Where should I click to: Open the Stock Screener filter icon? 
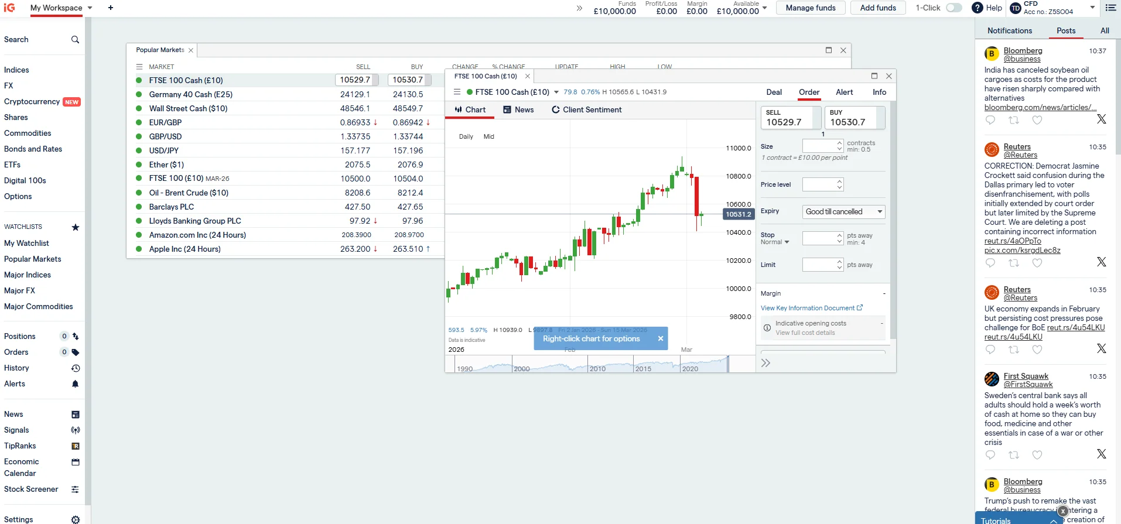pyautogui.click(x=76, y=489)
